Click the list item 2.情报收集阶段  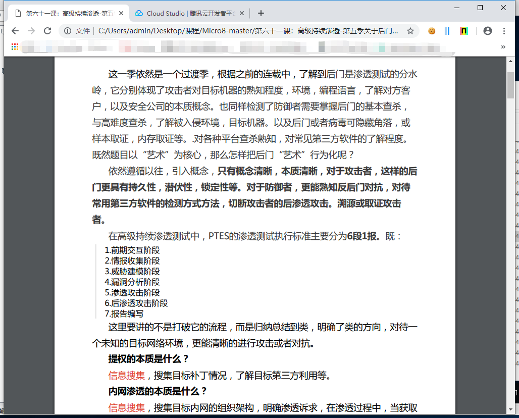pos(132,261)
